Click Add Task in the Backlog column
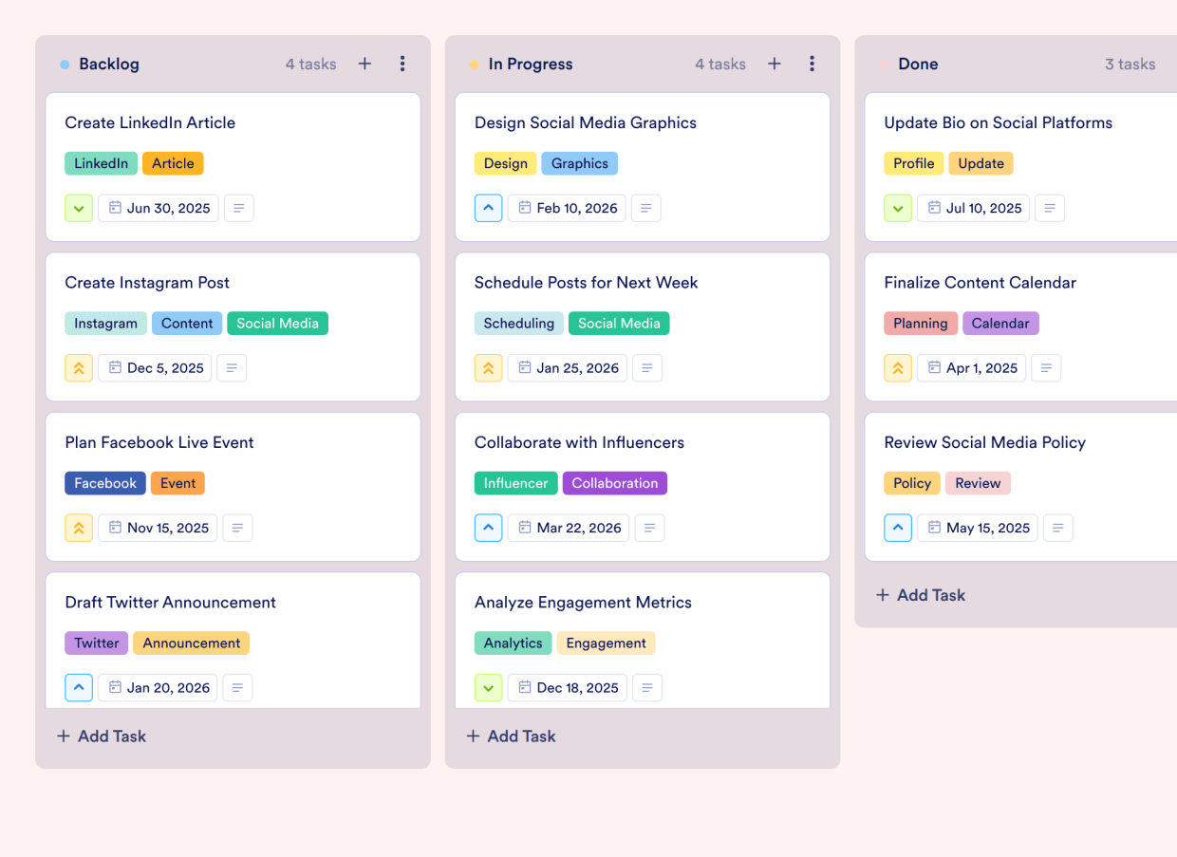The height and width of the screenshot is (857, 1177). tap(101, 736)
